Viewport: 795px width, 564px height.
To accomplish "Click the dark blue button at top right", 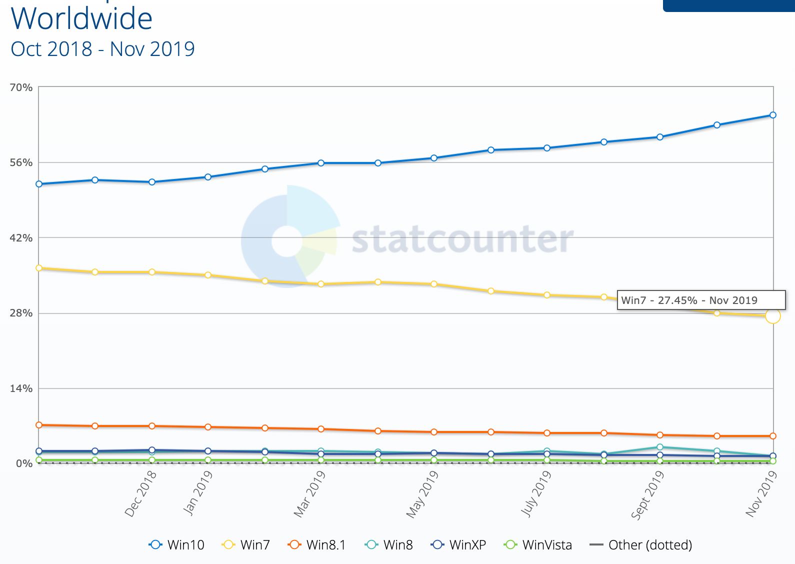I will [728, 5].
